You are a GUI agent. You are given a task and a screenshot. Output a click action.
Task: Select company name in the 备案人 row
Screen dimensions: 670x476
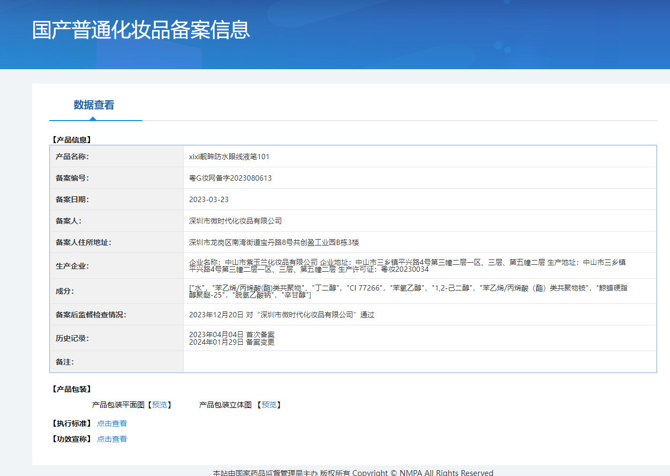coord(235,221)
